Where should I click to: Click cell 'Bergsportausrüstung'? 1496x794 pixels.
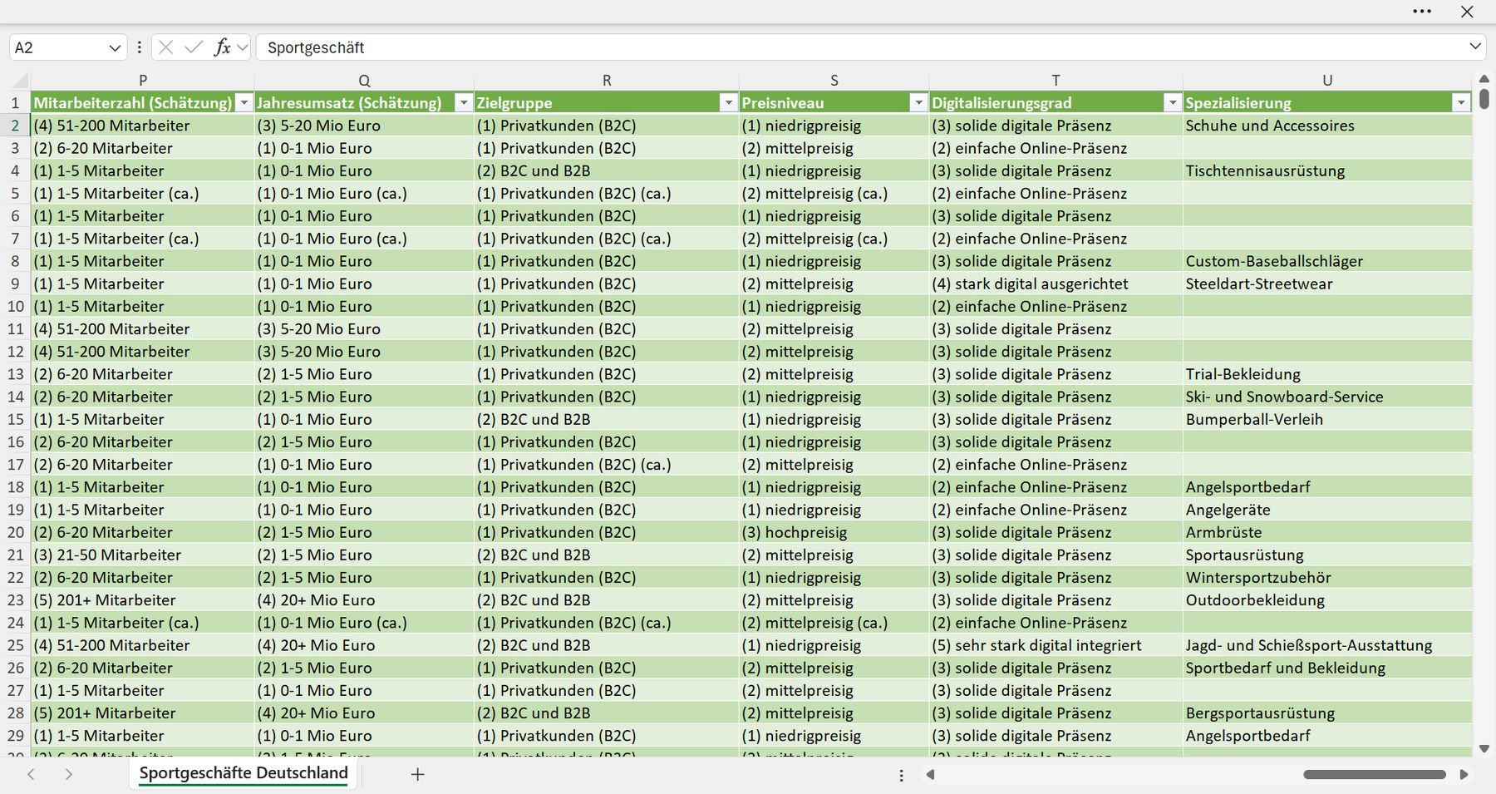1327,713
